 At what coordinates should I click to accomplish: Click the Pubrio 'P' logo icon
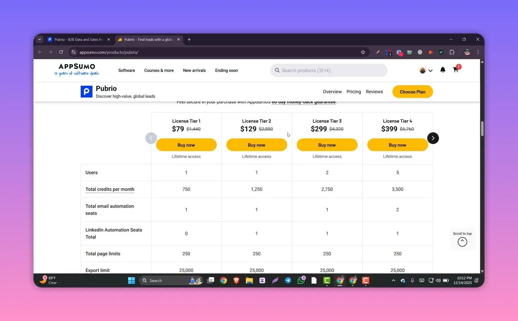(x=86, y=91)
